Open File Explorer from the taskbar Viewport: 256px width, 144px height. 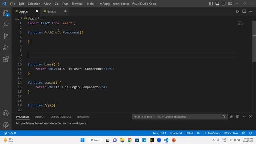point(122,140)
